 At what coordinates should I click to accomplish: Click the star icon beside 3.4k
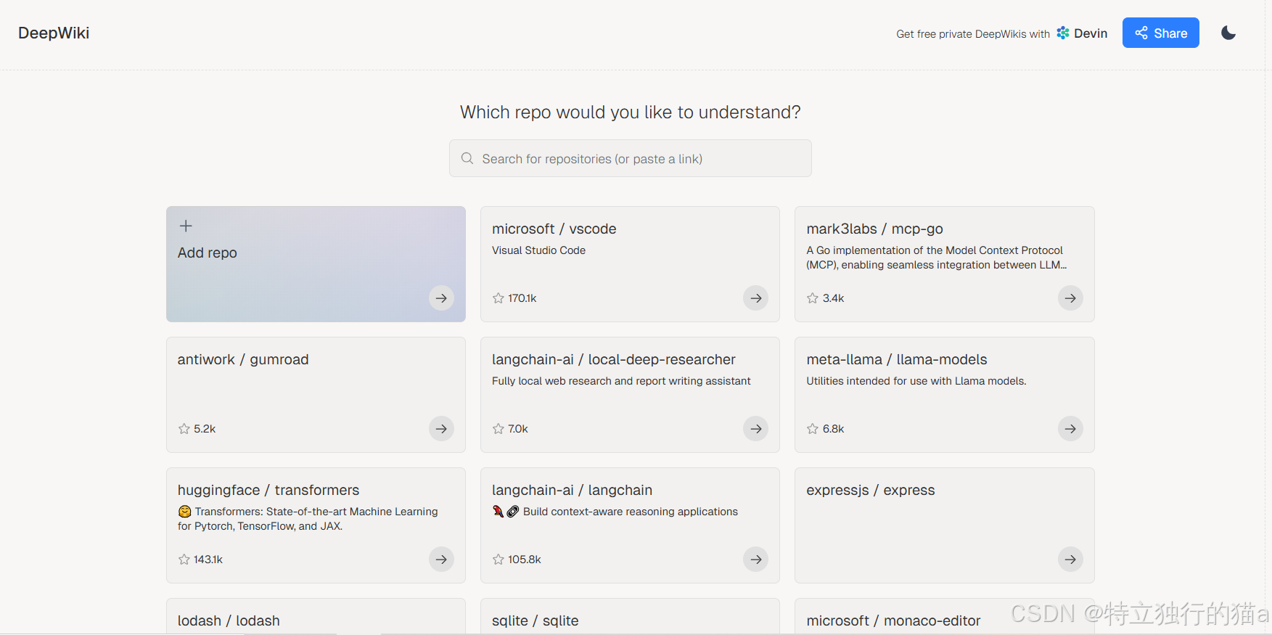813,298
